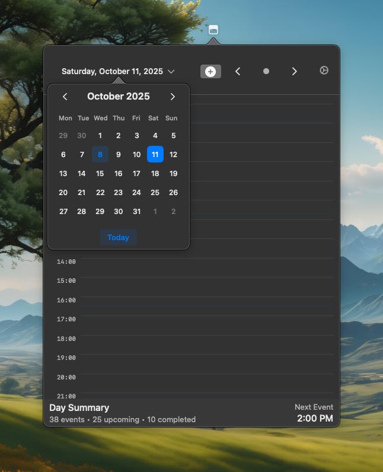Choose October 27 in the calendar

point(63,211)
